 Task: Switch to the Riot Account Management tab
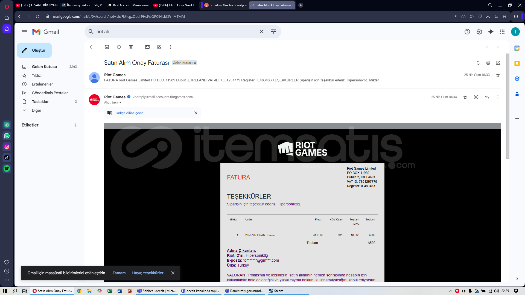(129, 5)
